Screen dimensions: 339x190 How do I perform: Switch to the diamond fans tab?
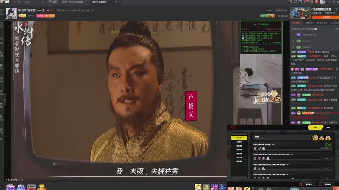(x=335, y=23)
